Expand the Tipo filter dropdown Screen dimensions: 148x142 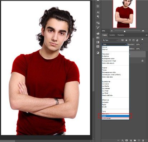click(x=110, y=40)
